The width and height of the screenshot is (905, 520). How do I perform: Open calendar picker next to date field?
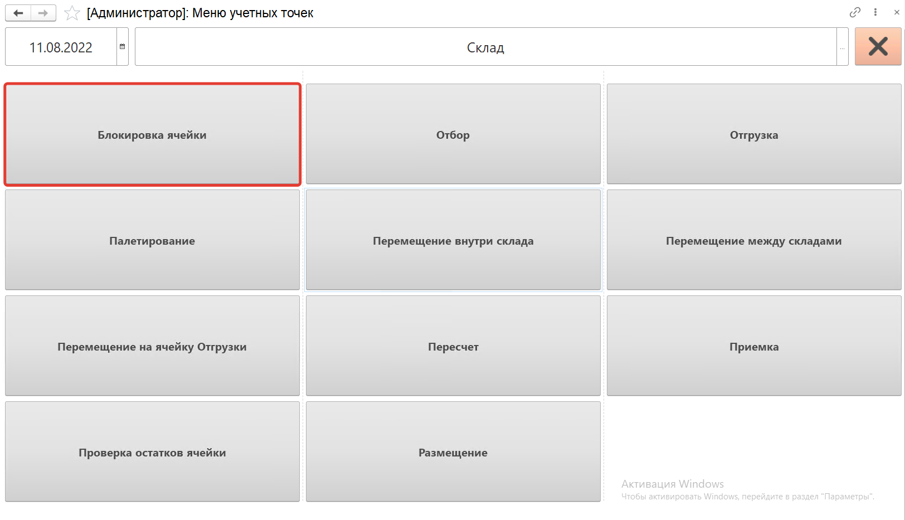pos(123,47)
